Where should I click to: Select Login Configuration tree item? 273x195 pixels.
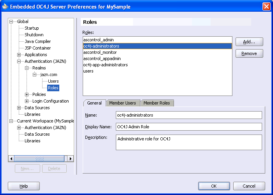51,101
